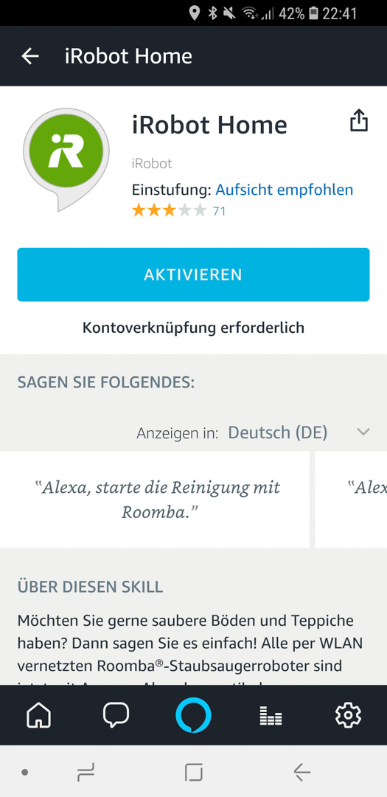Viewport: 387px width, 797px height.
Task: Open the iRobot Home skill logo
Action: [66, 158]
